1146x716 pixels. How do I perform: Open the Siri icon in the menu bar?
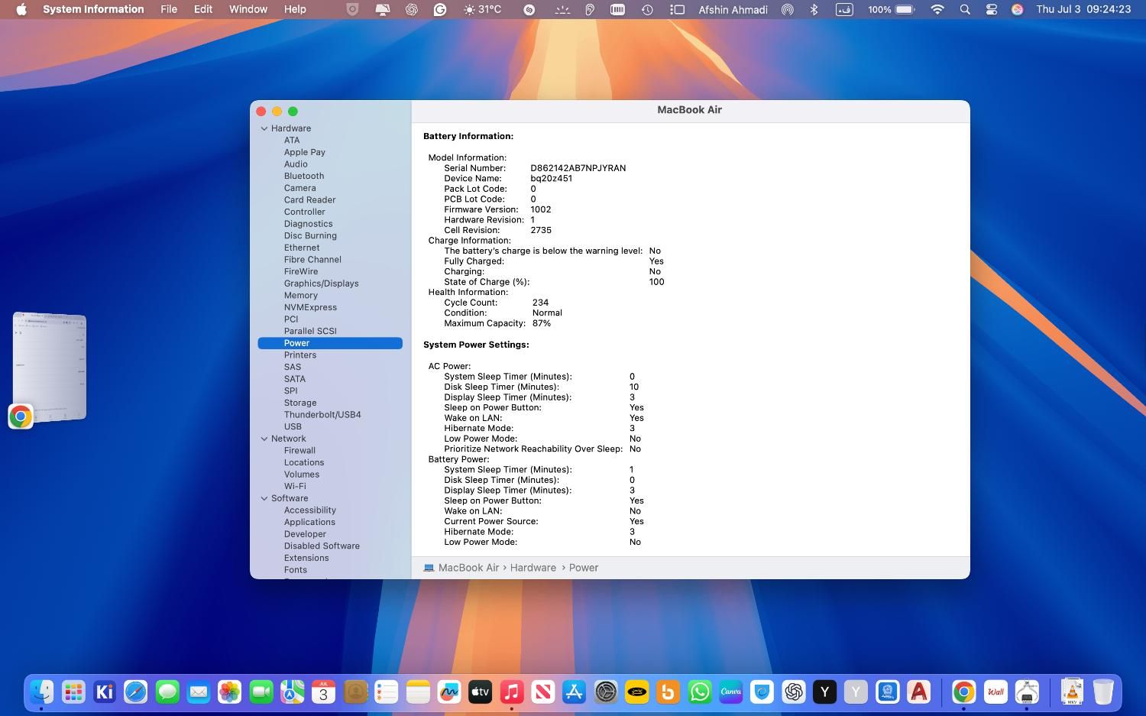tap(1018, 9)
